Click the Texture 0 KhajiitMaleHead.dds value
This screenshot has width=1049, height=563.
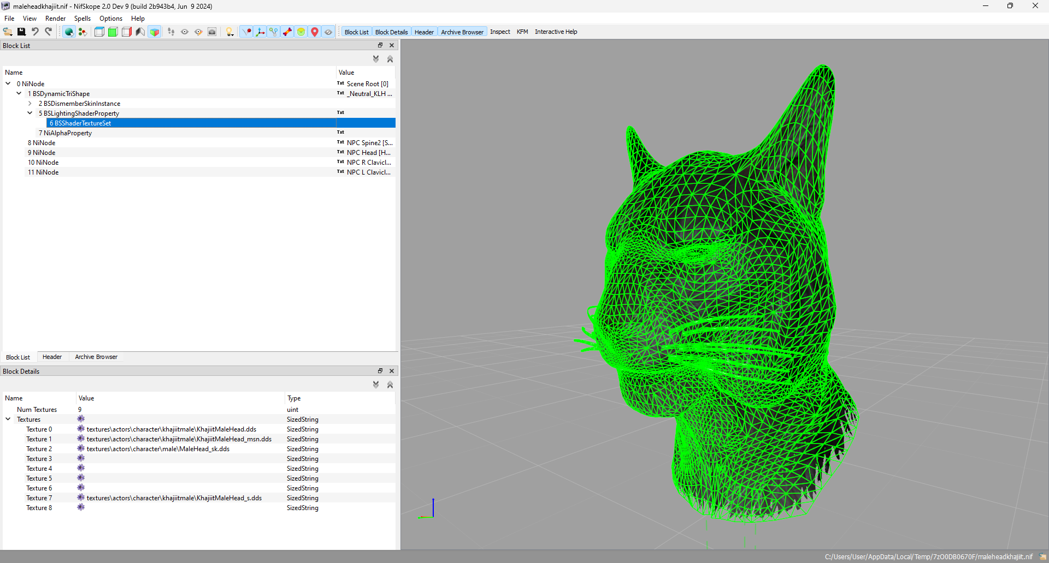pos(171,429)
